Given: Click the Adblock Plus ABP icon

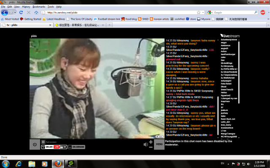Looking at the screenshot, I should coord(263,13).
